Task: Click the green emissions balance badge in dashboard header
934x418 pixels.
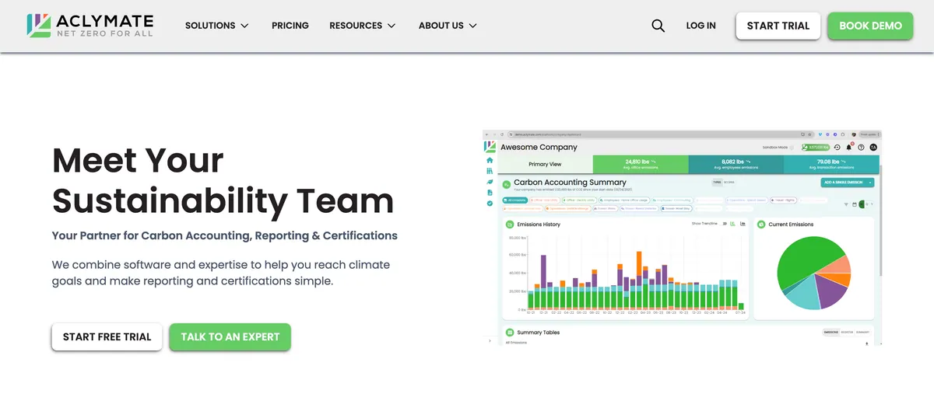Action: pos(816,148)
